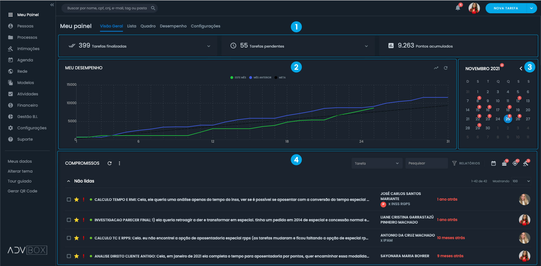Open Tour guiado from the sidebar

pyautogui.click(x=20, y=181)
